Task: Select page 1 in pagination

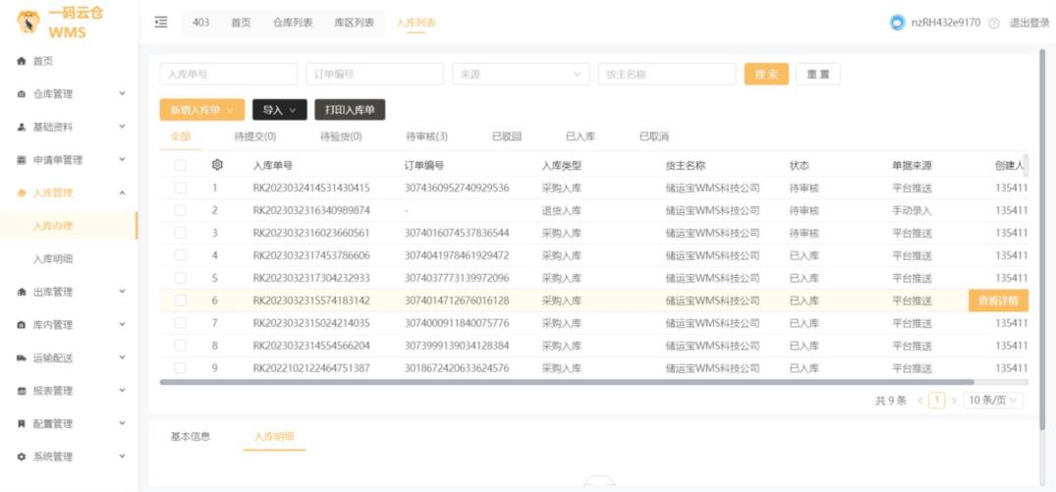Action: pyautogui.click(x=937, y=401)
